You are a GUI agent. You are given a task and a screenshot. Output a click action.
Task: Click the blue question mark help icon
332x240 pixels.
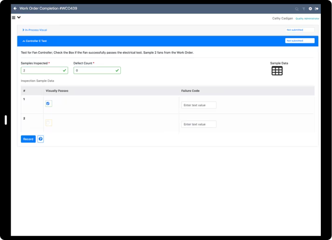pos(41,139)
